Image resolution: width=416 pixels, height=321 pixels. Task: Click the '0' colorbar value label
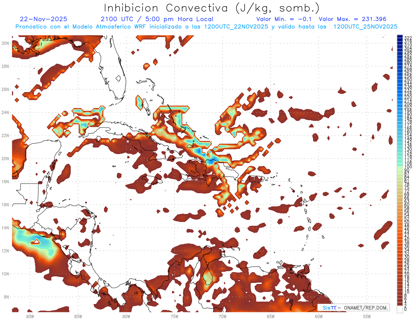click(406, 309)
